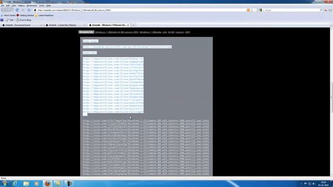
Task: Open the File menu
Action: [x=3, y=6]
